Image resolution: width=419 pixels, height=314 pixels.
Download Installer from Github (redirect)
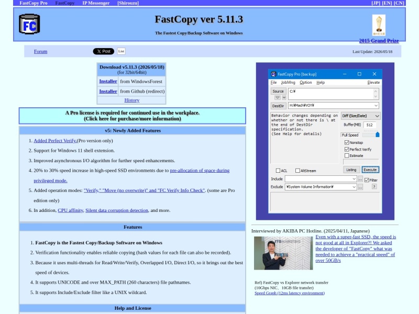(108, 91)
